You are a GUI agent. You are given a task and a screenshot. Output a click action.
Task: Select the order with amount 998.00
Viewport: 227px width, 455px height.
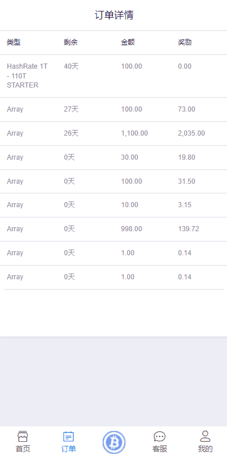(x=113, y=229)
